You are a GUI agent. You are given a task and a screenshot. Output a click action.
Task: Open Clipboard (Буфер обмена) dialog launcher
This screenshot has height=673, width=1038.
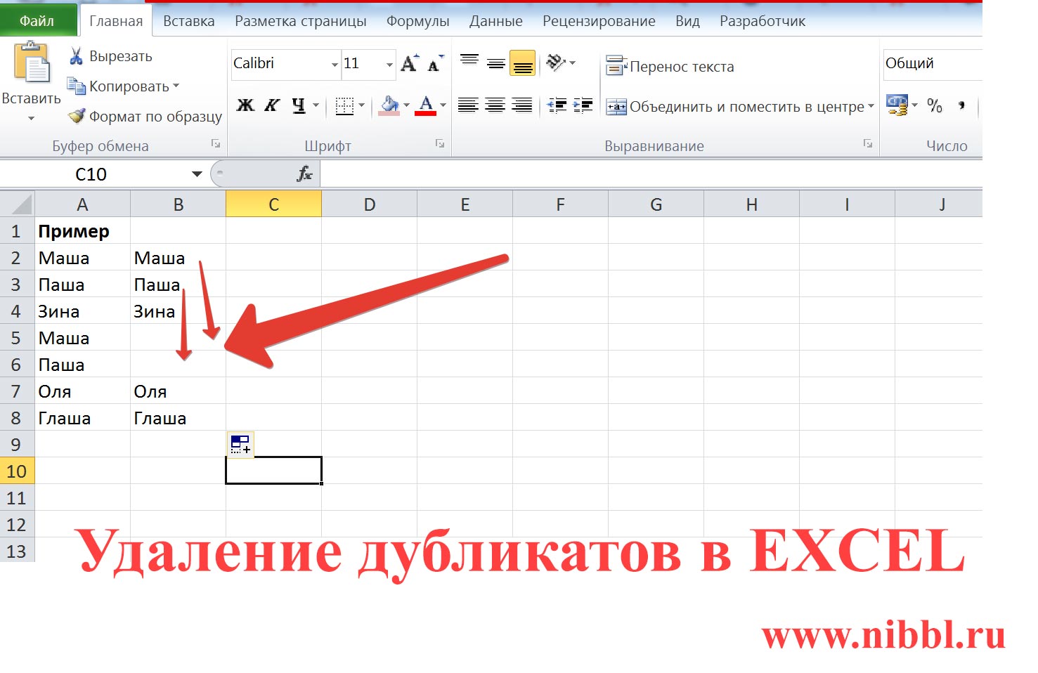(x=216, y=144)
